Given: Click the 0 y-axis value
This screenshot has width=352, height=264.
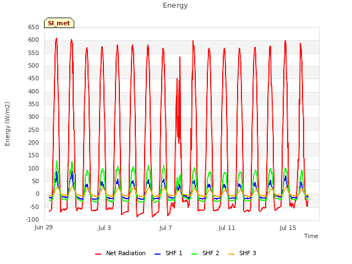Looking at the screenshot, I should point(37,194).
